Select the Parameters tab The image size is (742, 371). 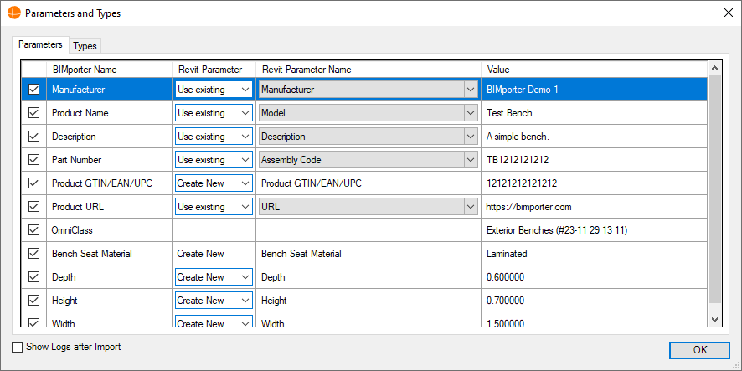click(x=40, y=44)
